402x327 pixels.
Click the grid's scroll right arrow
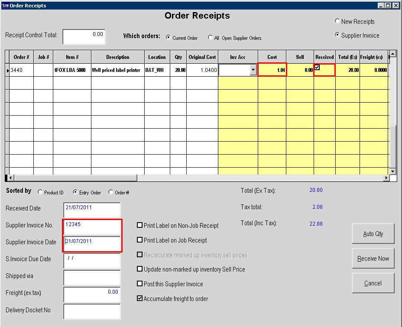[x=386, y=178]
